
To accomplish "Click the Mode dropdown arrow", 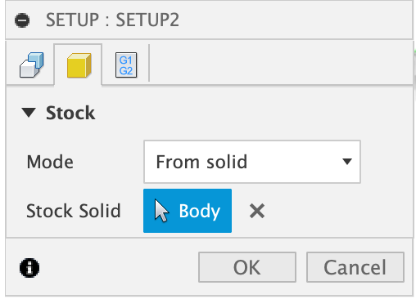I will coord(347,162).
